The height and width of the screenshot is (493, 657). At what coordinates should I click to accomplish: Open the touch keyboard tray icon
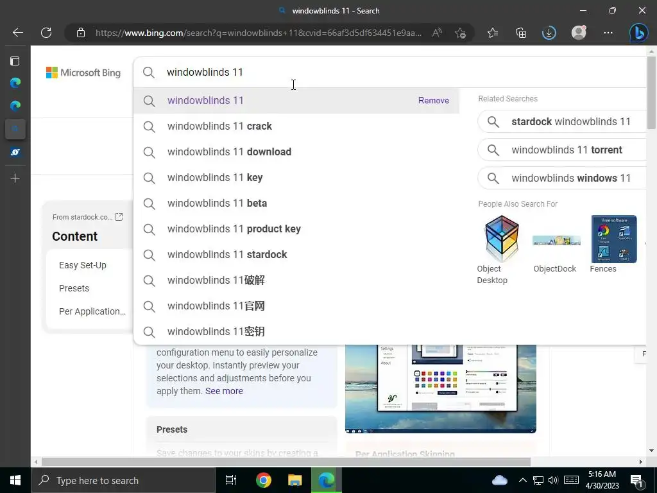(x=571, y=480)
